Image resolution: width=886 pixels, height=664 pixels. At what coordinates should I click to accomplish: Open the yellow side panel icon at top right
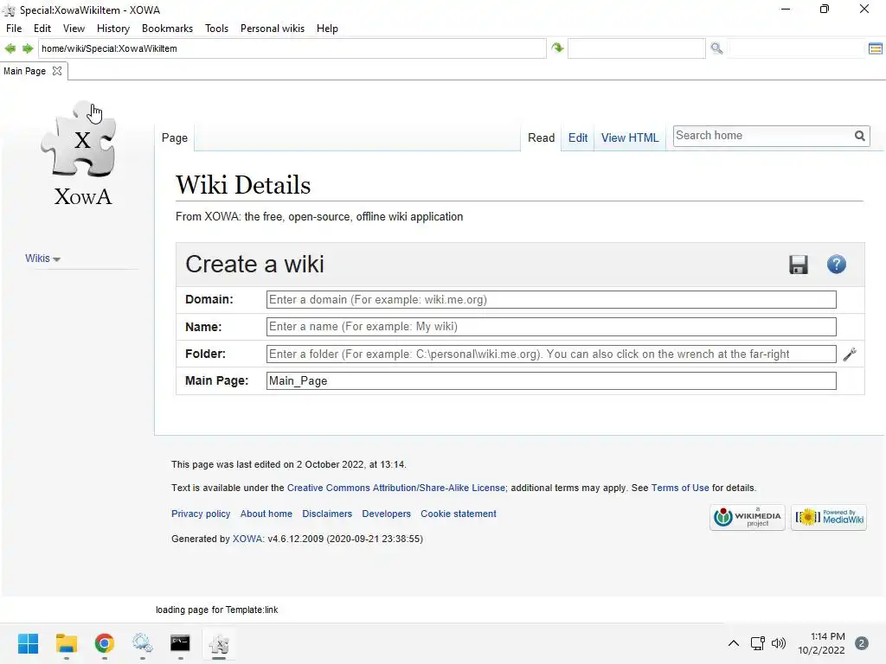point(876,48)
